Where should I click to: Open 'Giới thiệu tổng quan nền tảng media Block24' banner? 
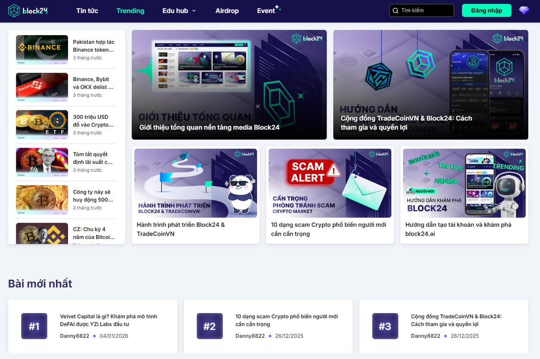(229, 85)
